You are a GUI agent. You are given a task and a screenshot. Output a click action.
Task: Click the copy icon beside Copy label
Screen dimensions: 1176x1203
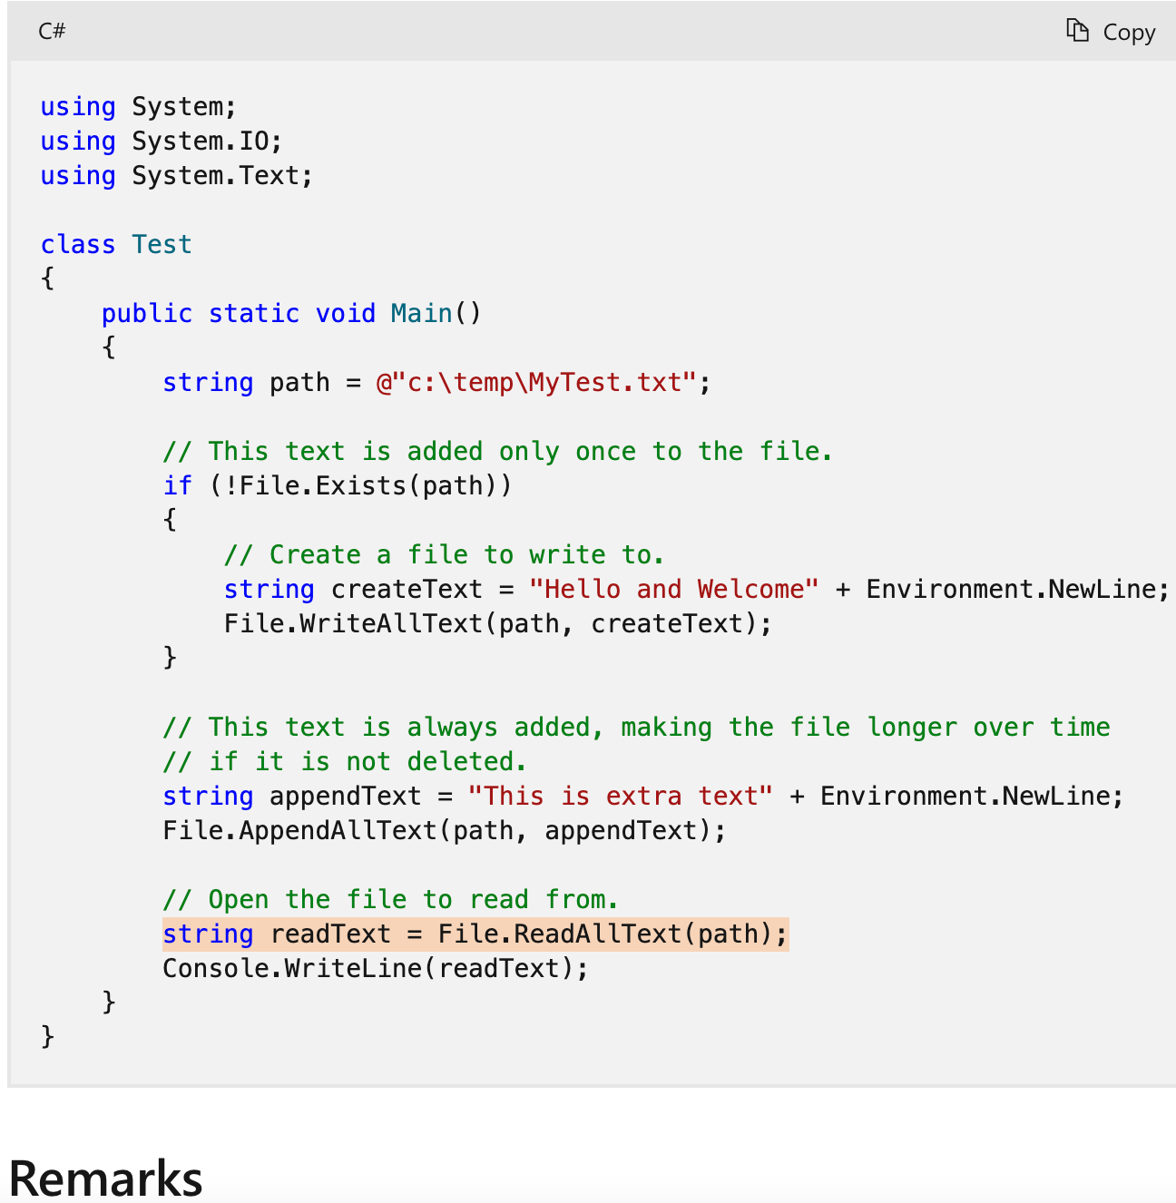1077,31
